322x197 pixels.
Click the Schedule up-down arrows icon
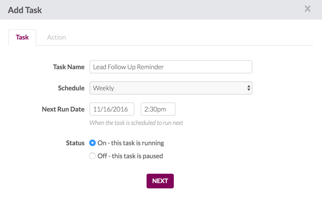click(248, 88)
